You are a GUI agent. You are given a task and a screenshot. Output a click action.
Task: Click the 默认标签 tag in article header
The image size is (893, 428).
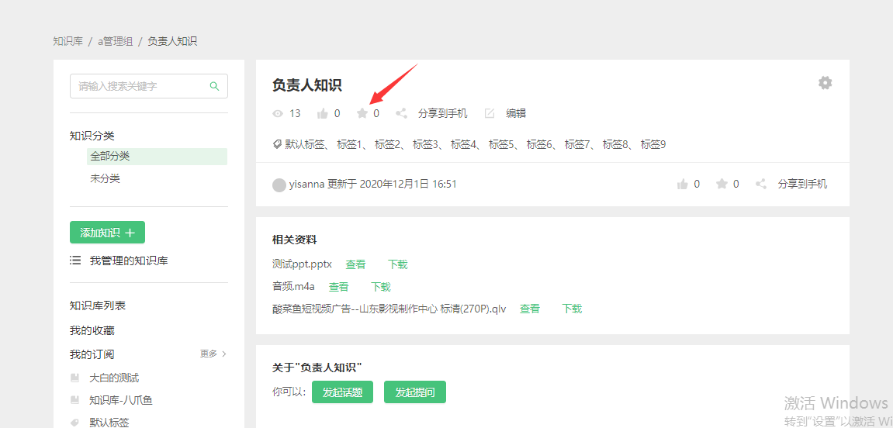coord(304,144)
